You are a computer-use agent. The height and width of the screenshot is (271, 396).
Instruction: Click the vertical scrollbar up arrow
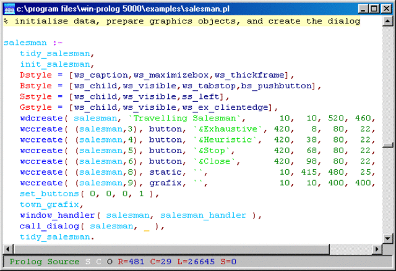pyautogui.click(x=387, y=21)
